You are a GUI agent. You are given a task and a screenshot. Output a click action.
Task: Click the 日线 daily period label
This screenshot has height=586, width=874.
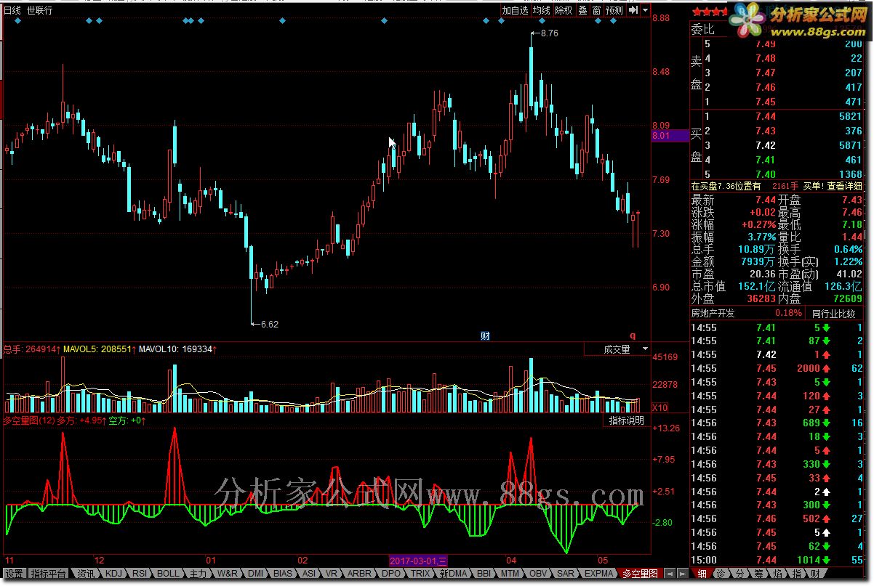click(x=12, y=10)
